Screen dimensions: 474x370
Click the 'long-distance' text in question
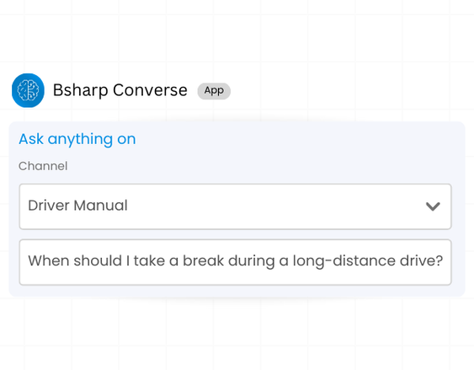[344, 260]
